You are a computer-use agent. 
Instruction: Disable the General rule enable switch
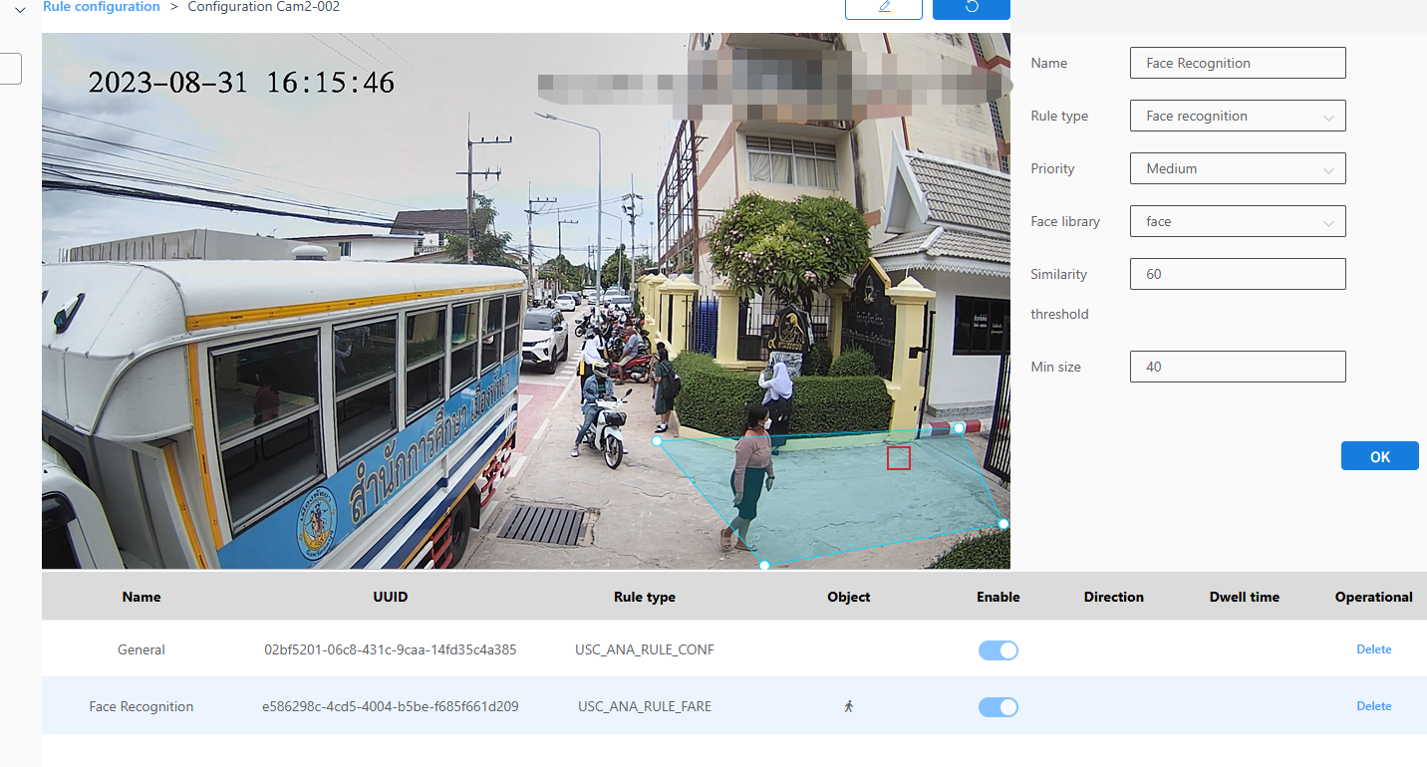click(x=998, y=650)
